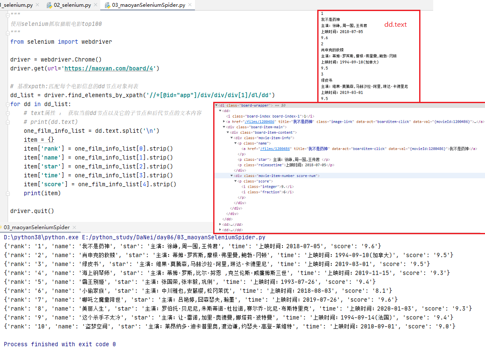The width and height of the screenshot is (485, 356).
Task: Click the 'print(item)' line
Action: click(x=42, y=193)
